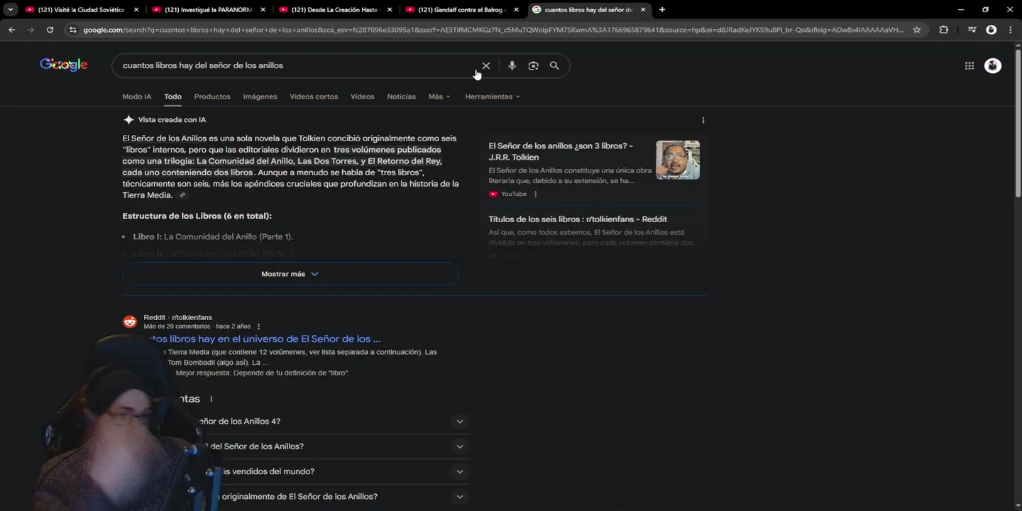Select the Videos cortos tab
This screenshot has height=511, width=1022.
pyautogui.click(x=314, y=97)
